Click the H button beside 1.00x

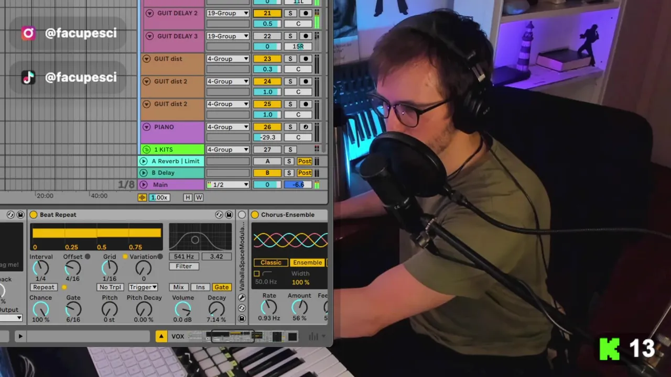pyautogui.click(x=188, y=197)
